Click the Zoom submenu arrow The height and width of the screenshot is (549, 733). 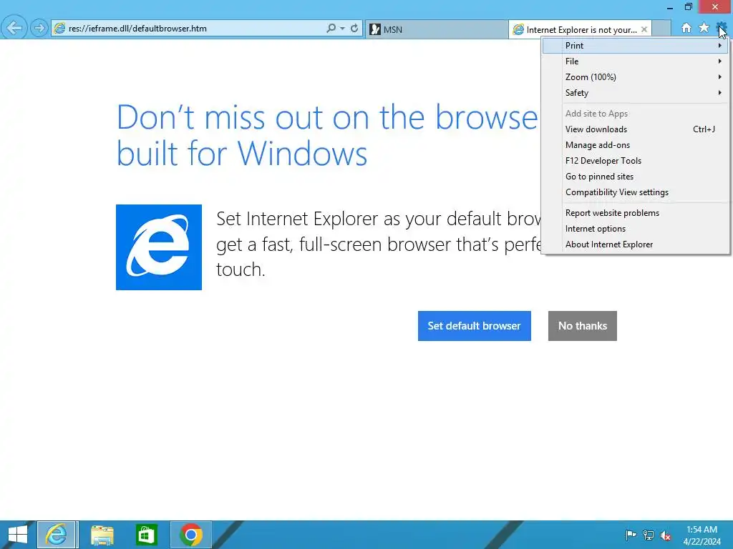point(720,77)
